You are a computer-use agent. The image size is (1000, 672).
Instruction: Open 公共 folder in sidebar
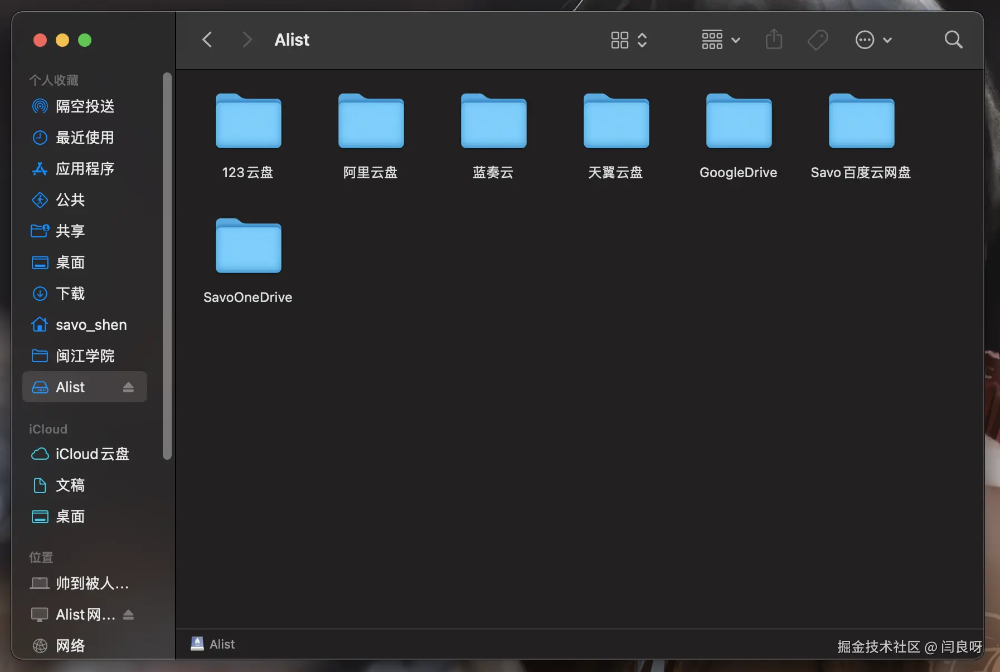[85, 200]
